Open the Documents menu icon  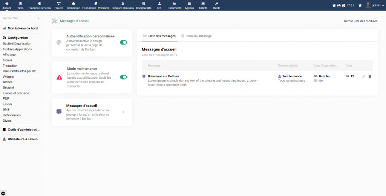[x=174, y=4]
